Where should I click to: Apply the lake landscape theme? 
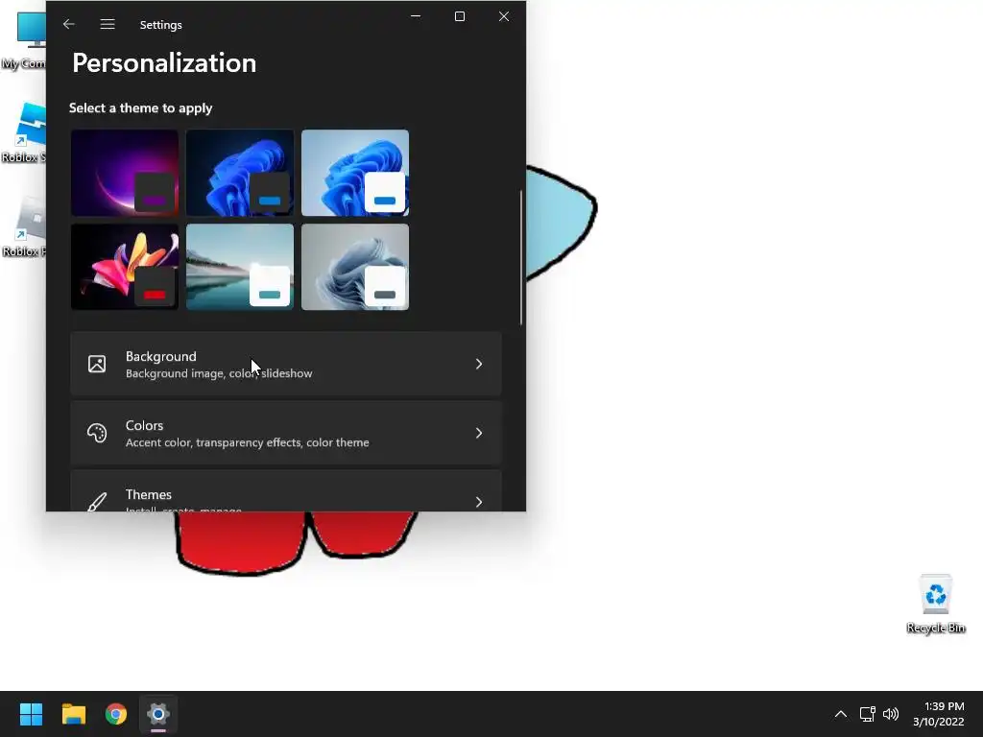pos(240,267)
